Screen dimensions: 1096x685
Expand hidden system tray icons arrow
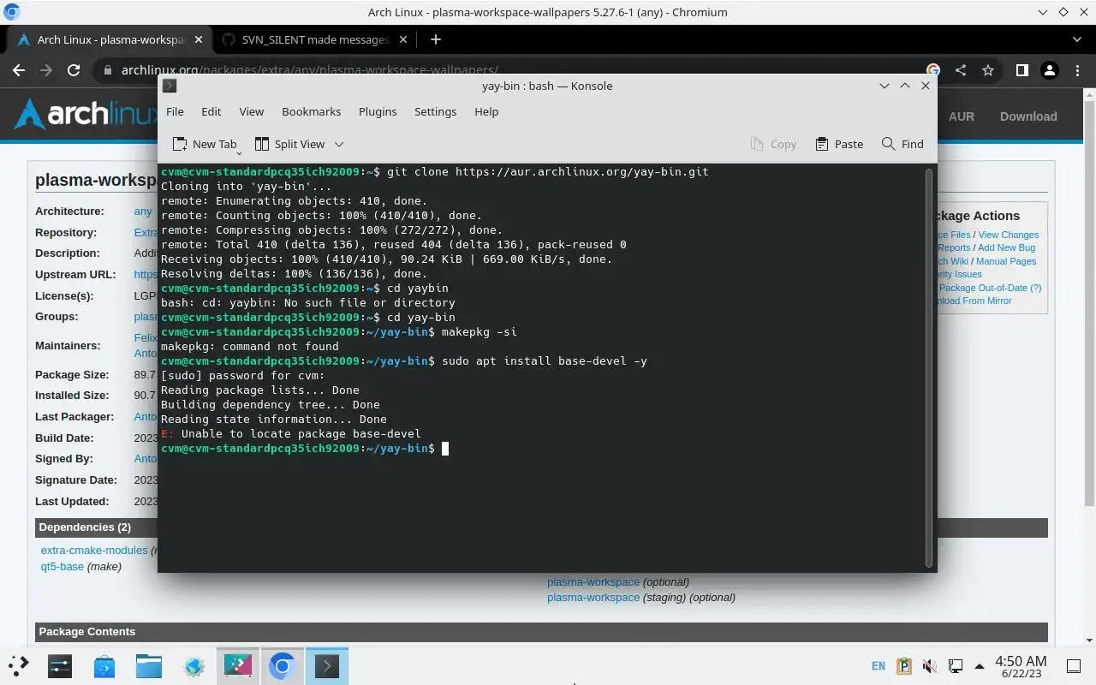point(980,665)
